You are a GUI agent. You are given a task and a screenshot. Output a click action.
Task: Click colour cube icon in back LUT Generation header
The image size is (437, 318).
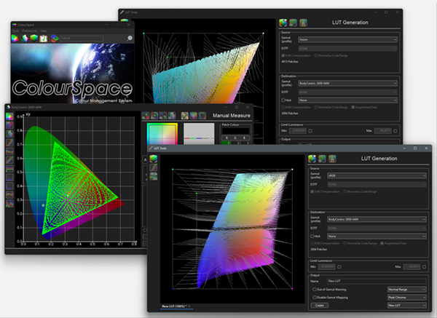[x=283, y=23]
